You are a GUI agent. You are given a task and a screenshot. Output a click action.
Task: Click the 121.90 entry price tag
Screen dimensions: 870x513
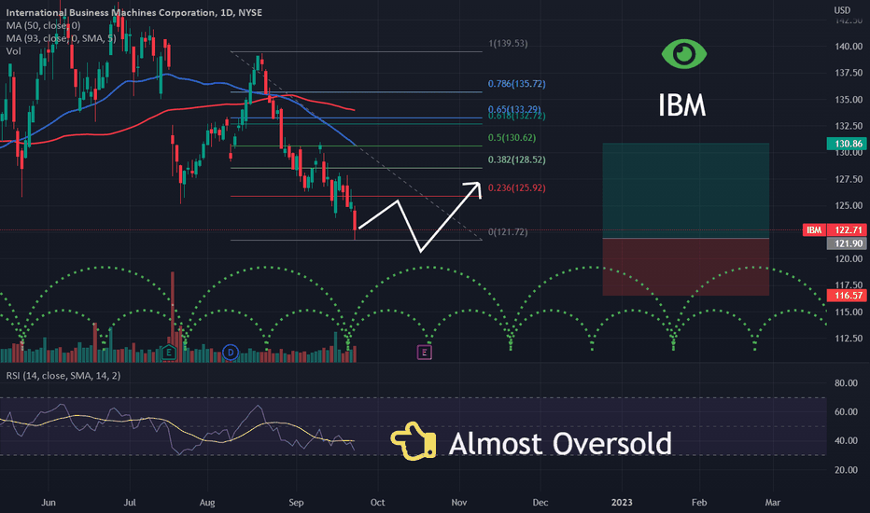coord(846,243)
